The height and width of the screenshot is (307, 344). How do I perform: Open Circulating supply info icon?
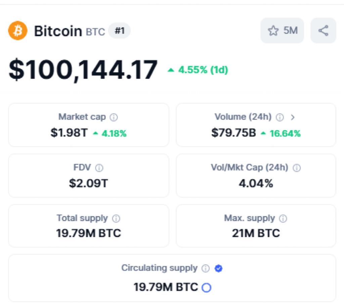(206, 268)
